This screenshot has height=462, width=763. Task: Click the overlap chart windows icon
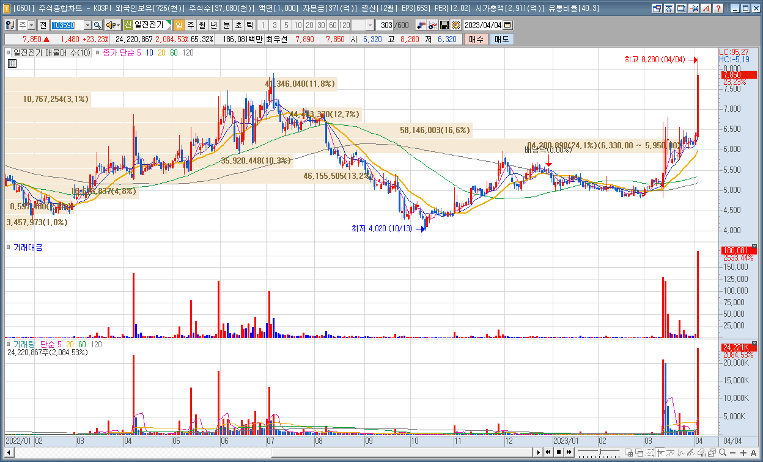tap(639, 452)
